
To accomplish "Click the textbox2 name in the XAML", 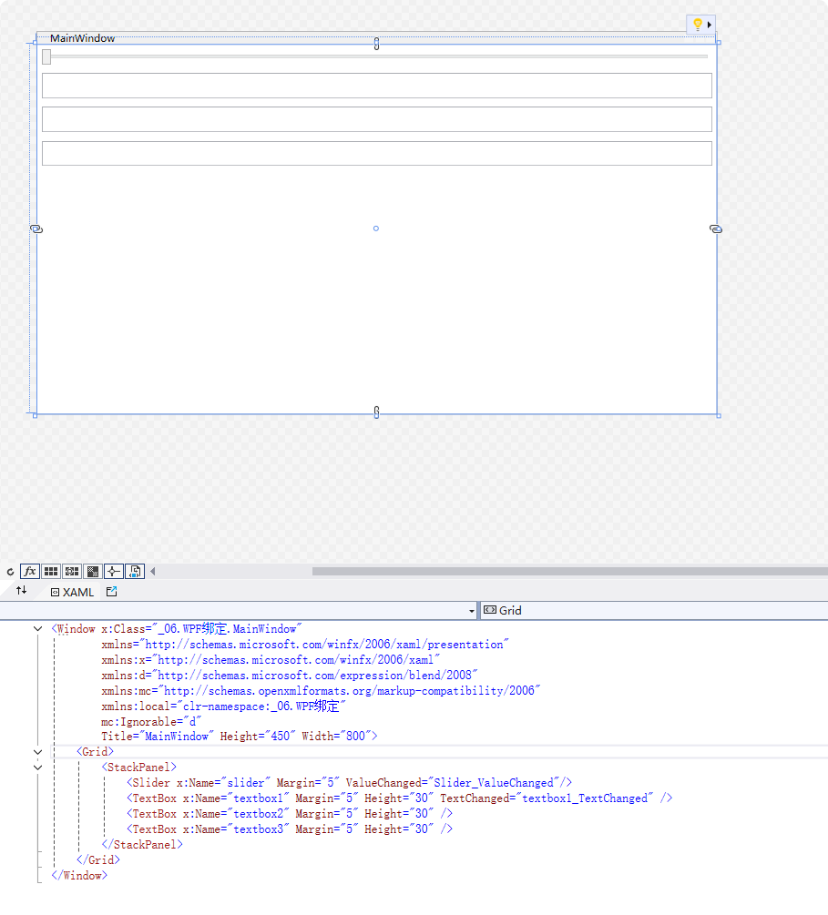I will [258, 813].
